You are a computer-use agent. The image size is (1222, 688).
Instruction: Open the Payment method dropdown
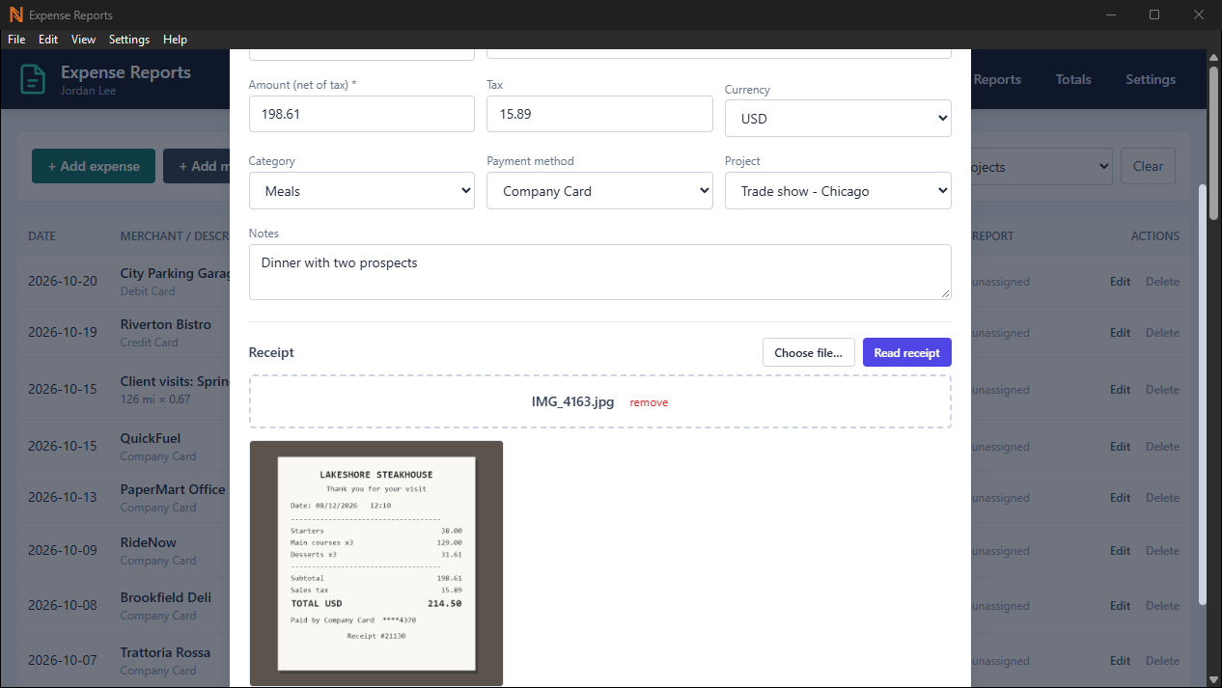tap(599, 191)
